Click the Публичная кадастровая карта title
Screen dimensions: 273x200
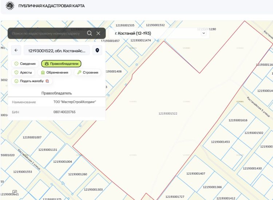click(x=52, y=6)
